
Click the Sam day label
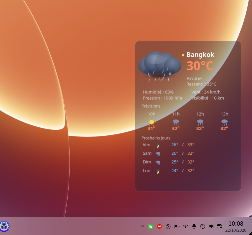(x=147, y=153)
